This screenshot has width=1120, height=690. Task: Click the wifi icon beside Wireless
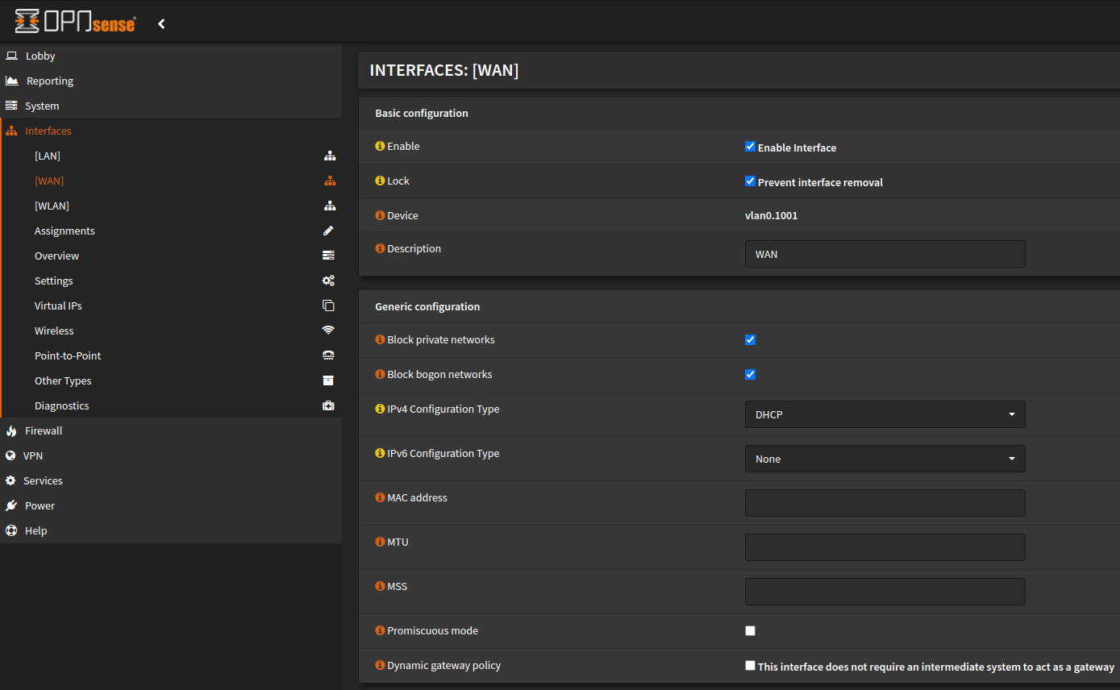click(328, 330)
